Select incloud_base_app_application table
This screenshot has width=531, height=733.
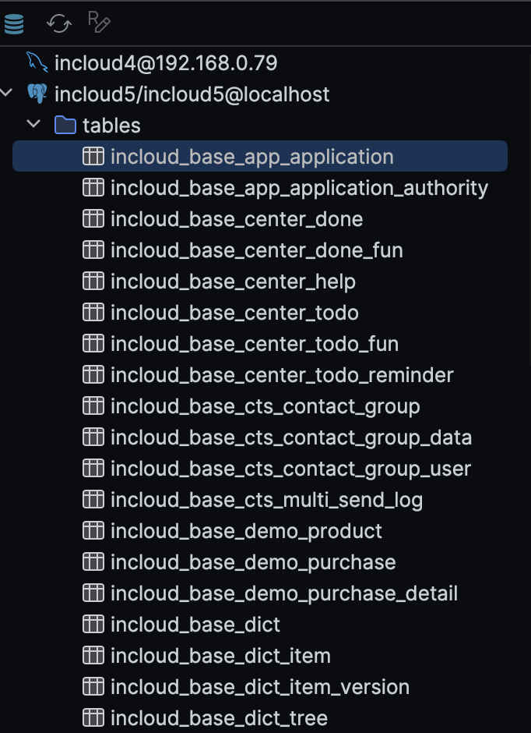pos(251,157)
